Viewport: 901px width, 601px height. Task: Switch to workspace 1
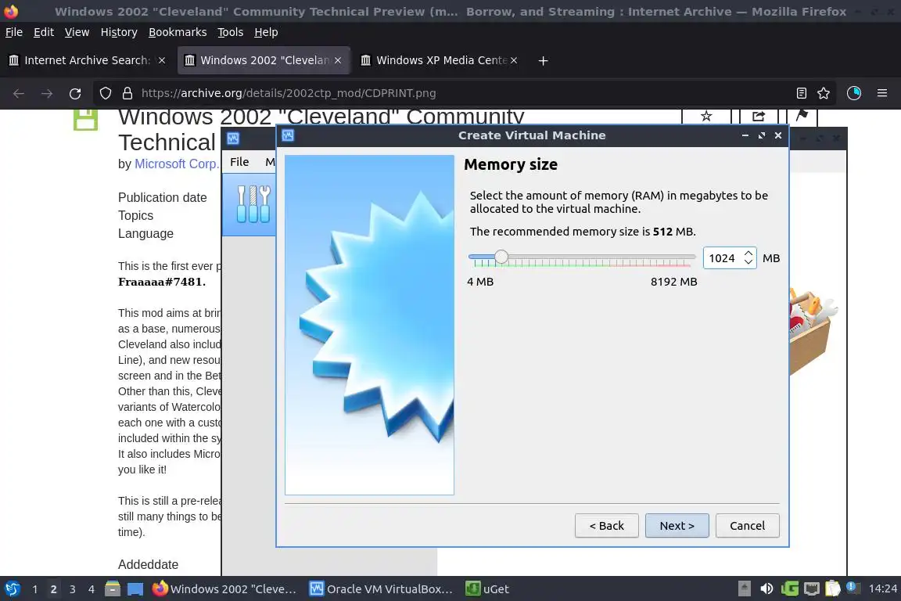point(35,589)
